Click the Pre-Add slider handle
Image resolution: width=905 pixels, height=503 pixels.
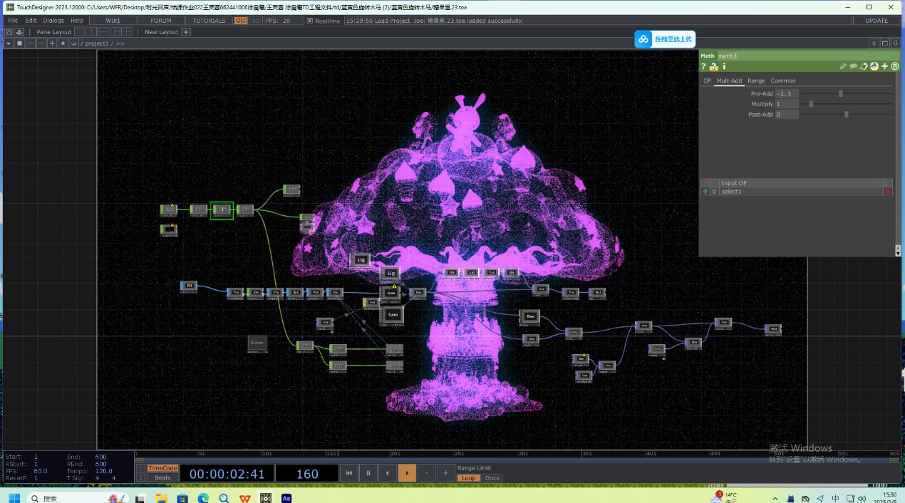point(841,93)
